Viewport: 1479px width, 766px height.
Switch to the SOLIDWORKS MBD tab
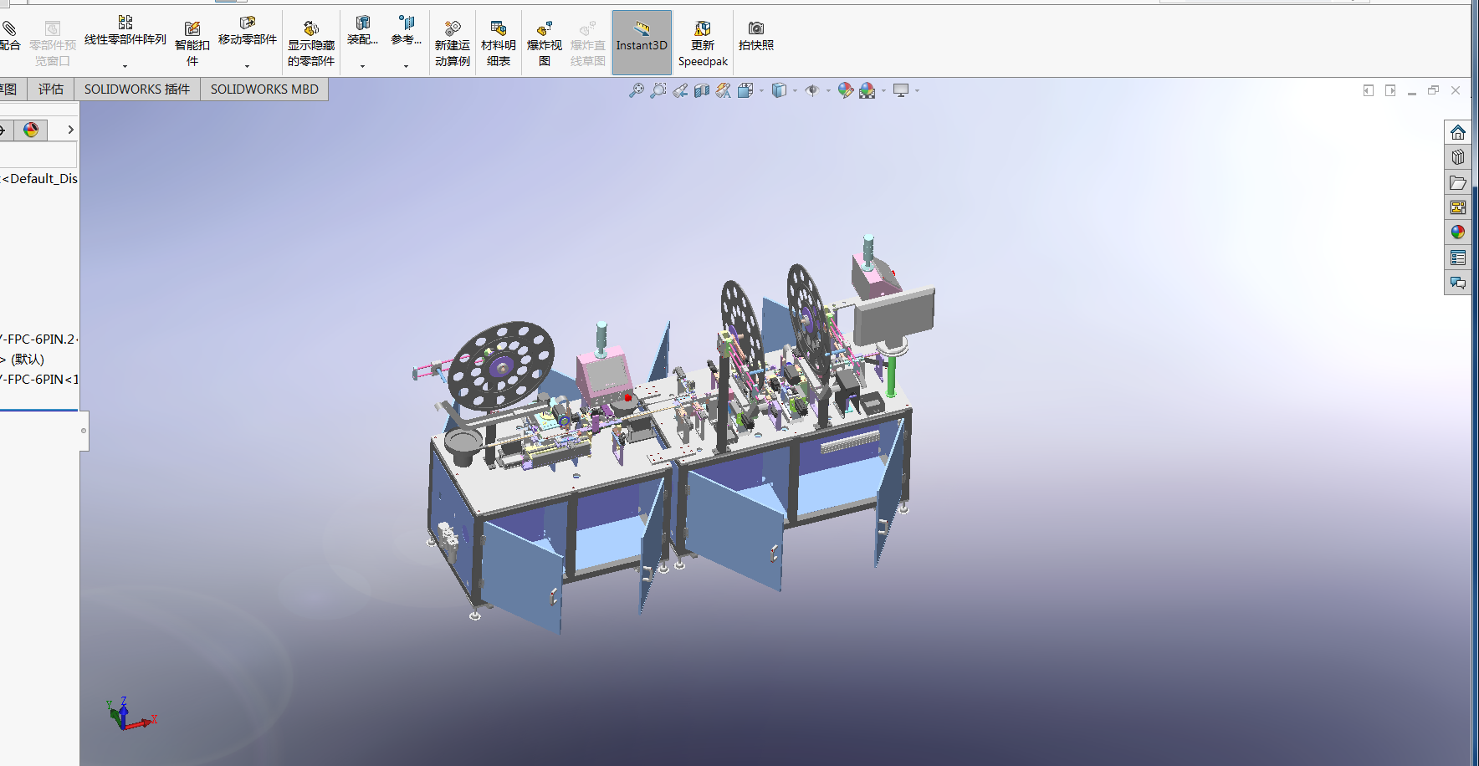tap(264, 89)
